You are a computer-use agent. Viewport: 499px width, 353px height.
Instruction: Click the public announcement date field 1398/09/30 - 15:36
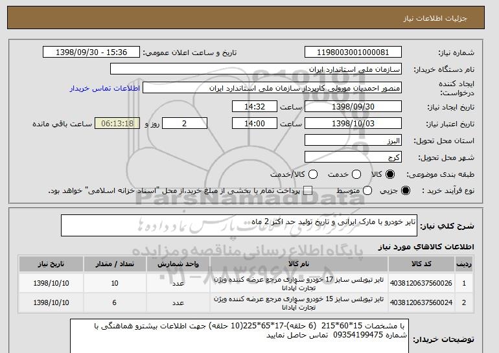91,52
